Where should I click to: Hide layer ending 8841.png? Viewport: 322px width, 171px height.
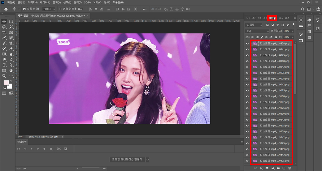pyautogui.click(x=247, y=49)
